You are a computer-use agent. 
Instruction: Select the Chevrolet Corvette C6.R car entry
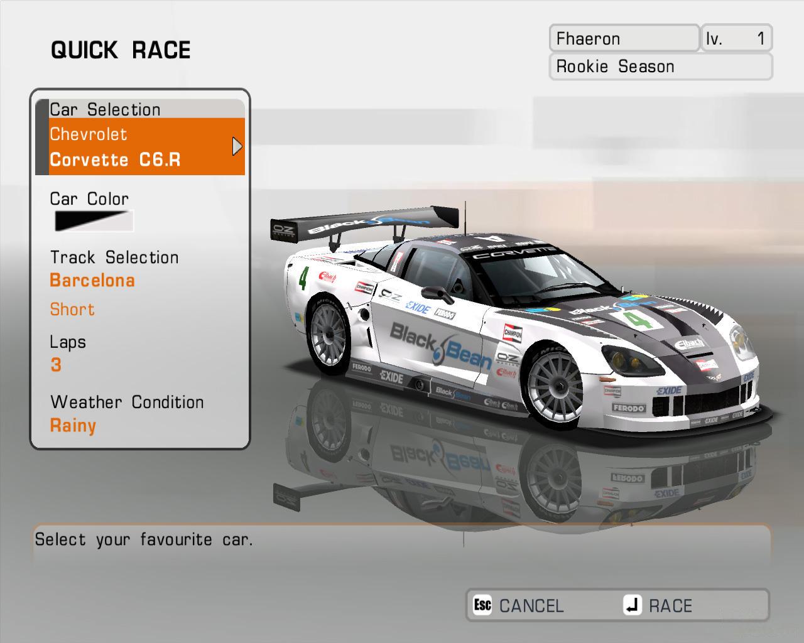[147, 146]
